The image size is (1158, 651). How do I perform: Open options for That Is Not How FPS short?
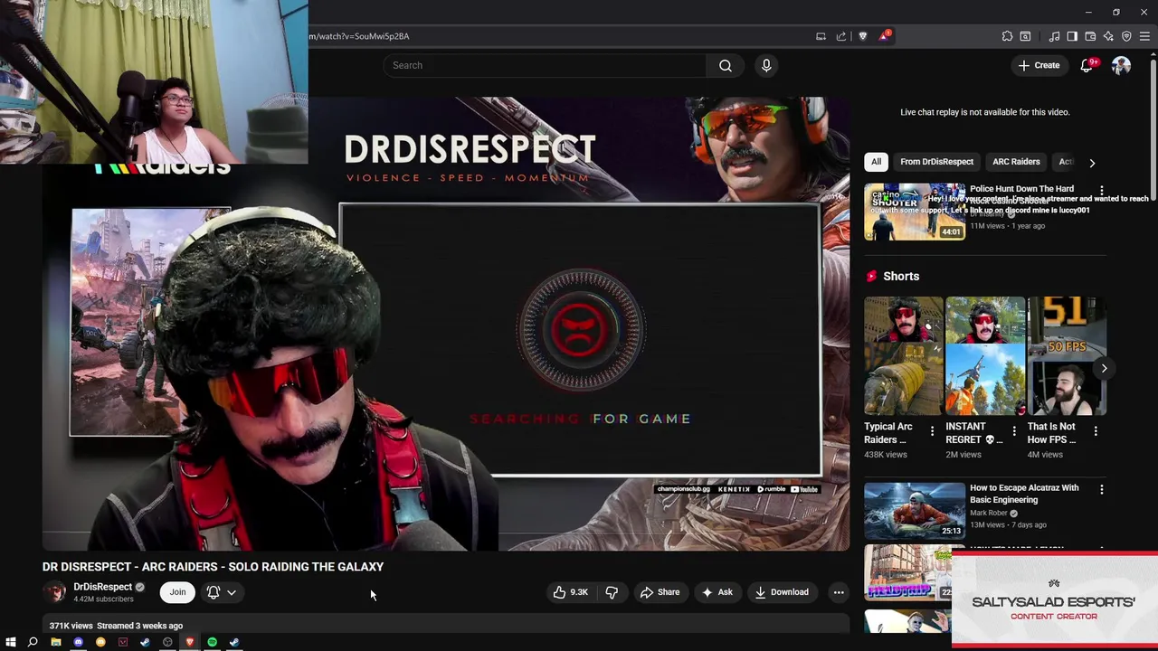tap(1096, 432)
